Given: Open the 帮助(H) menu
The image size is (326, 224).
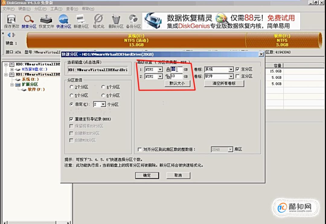Looking at the screenshot, I should click(x=88, y=9).
